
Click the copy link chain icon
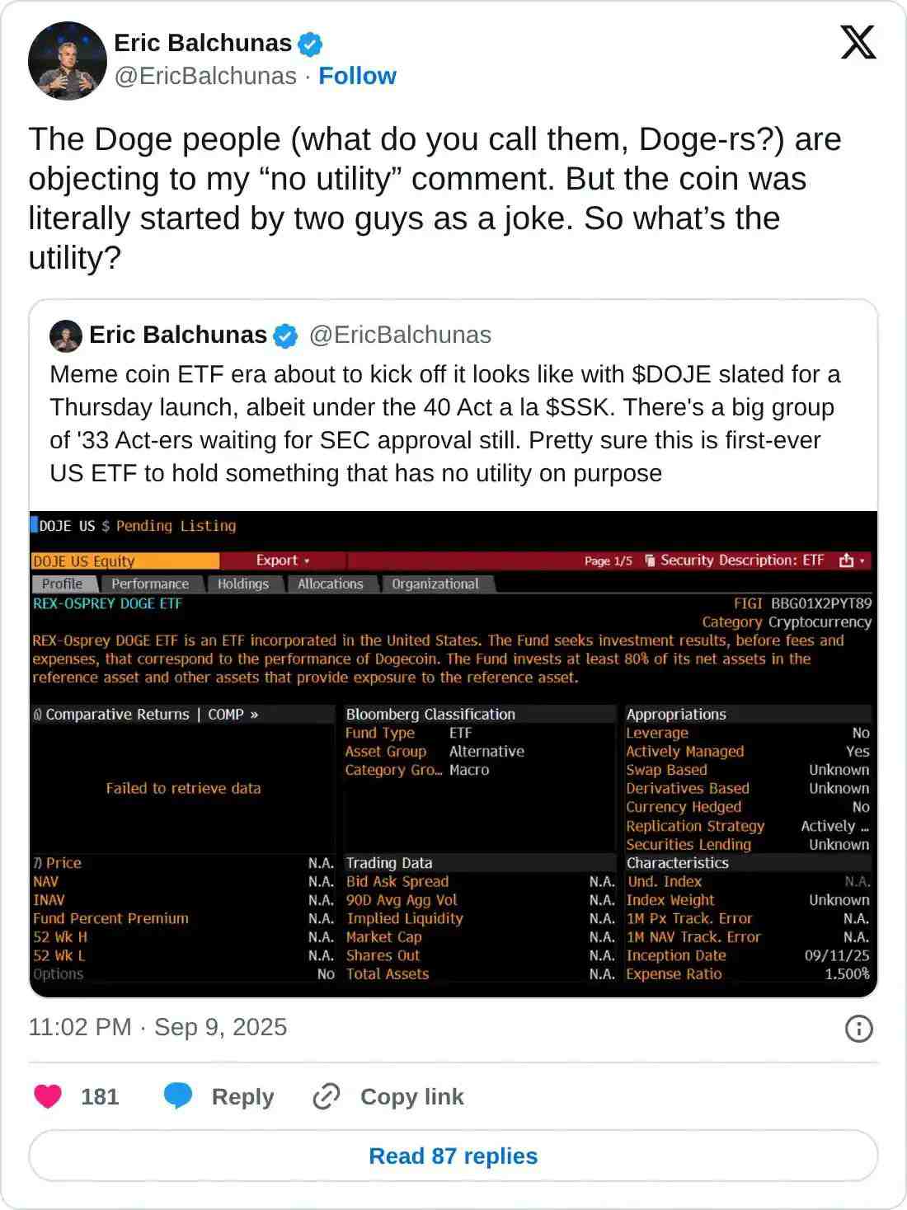click(327, 1096)
